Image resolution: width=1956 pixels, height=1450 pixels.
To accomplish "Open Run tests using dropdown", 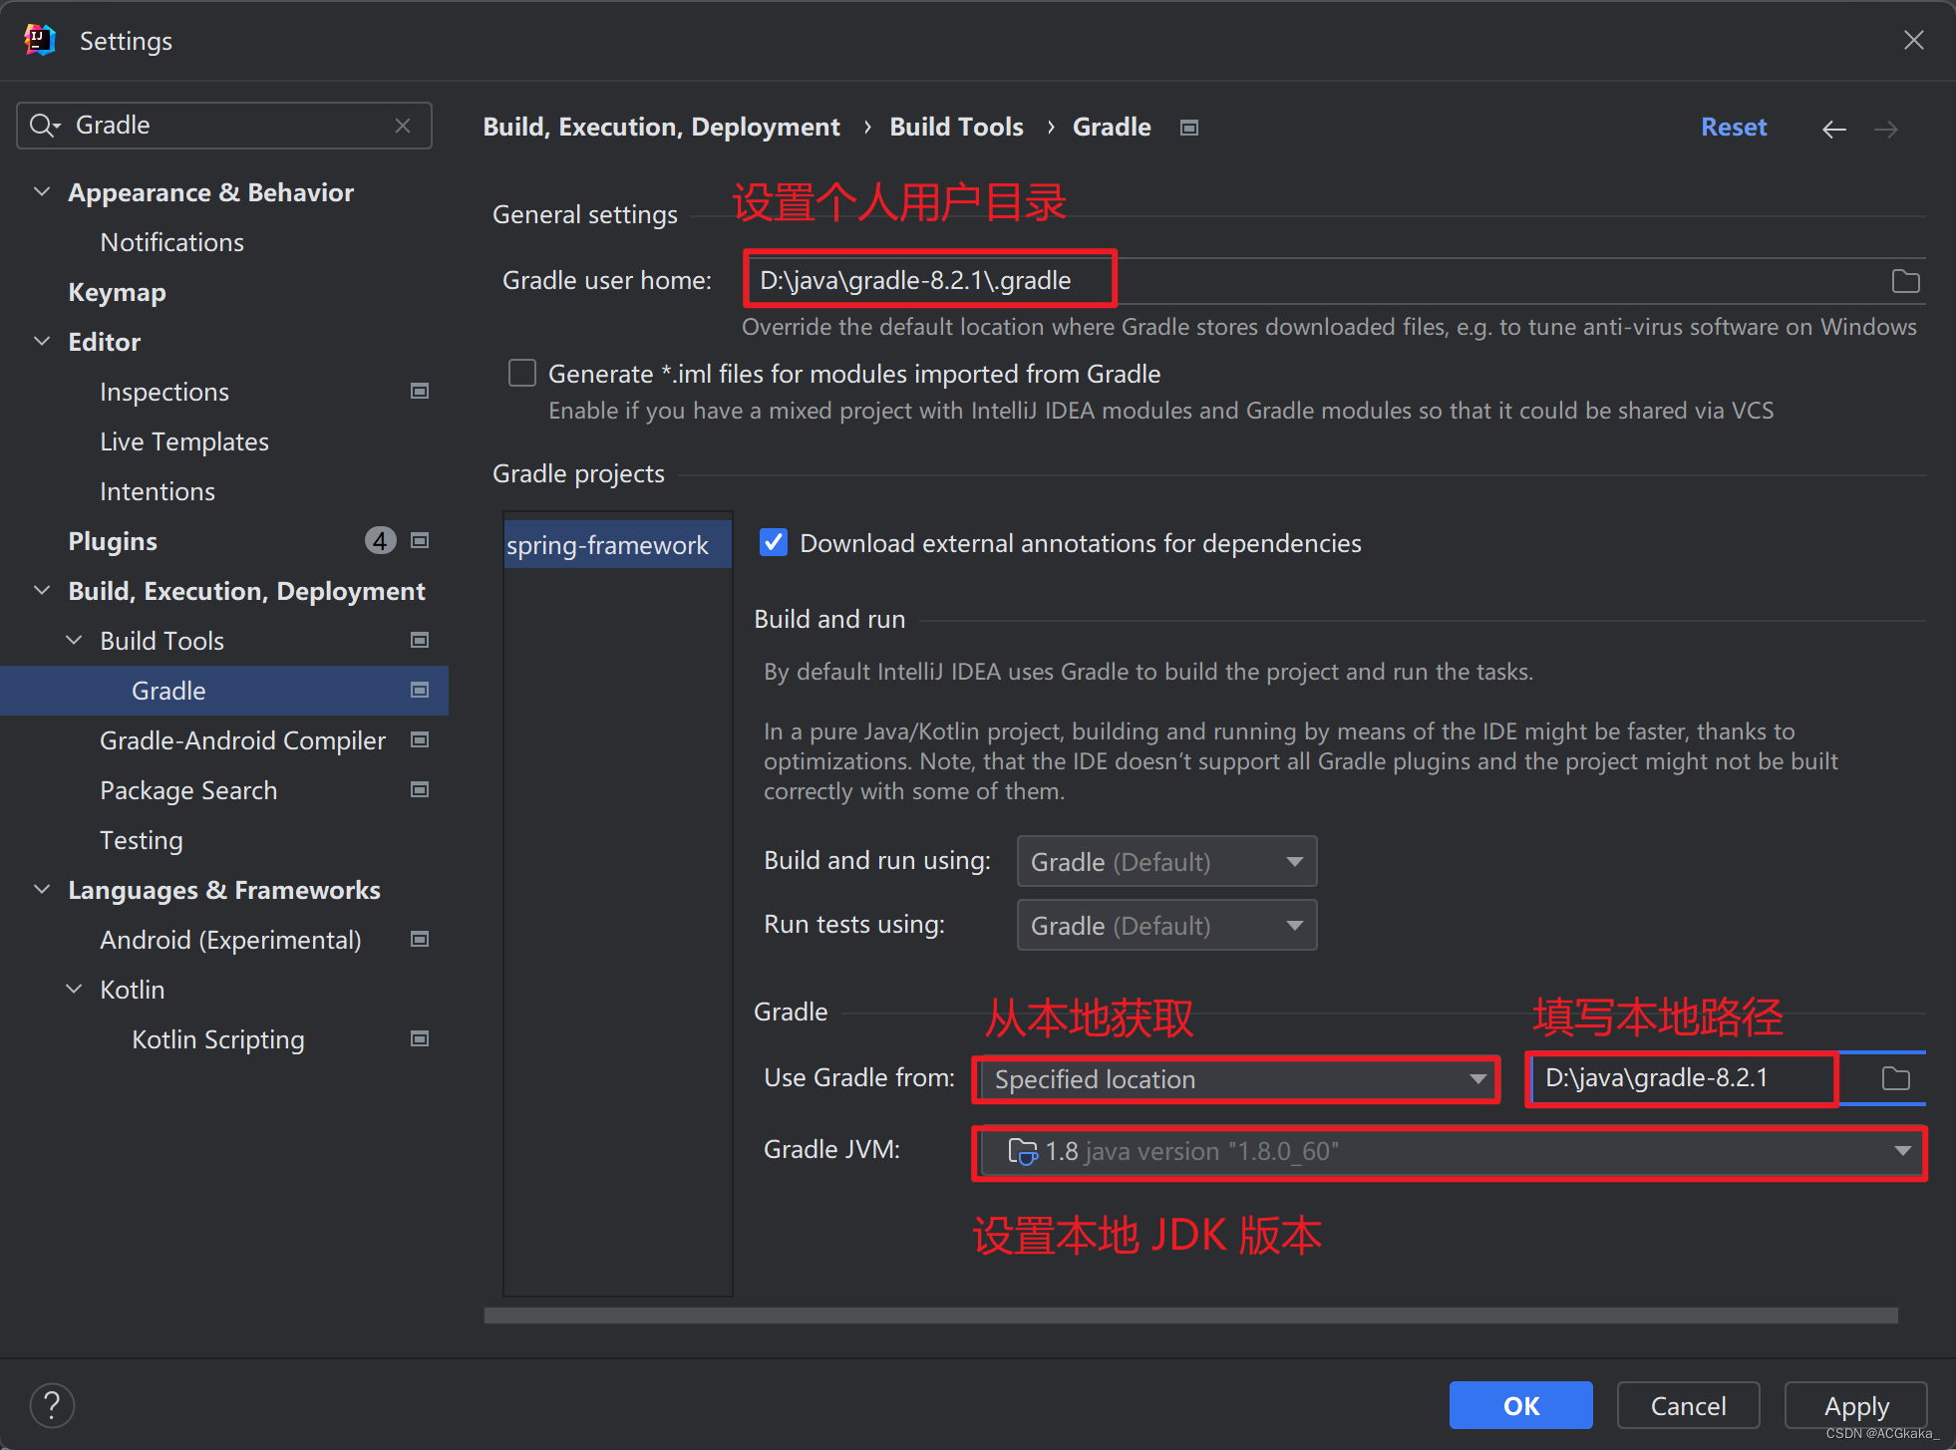I will [1166, 925].
